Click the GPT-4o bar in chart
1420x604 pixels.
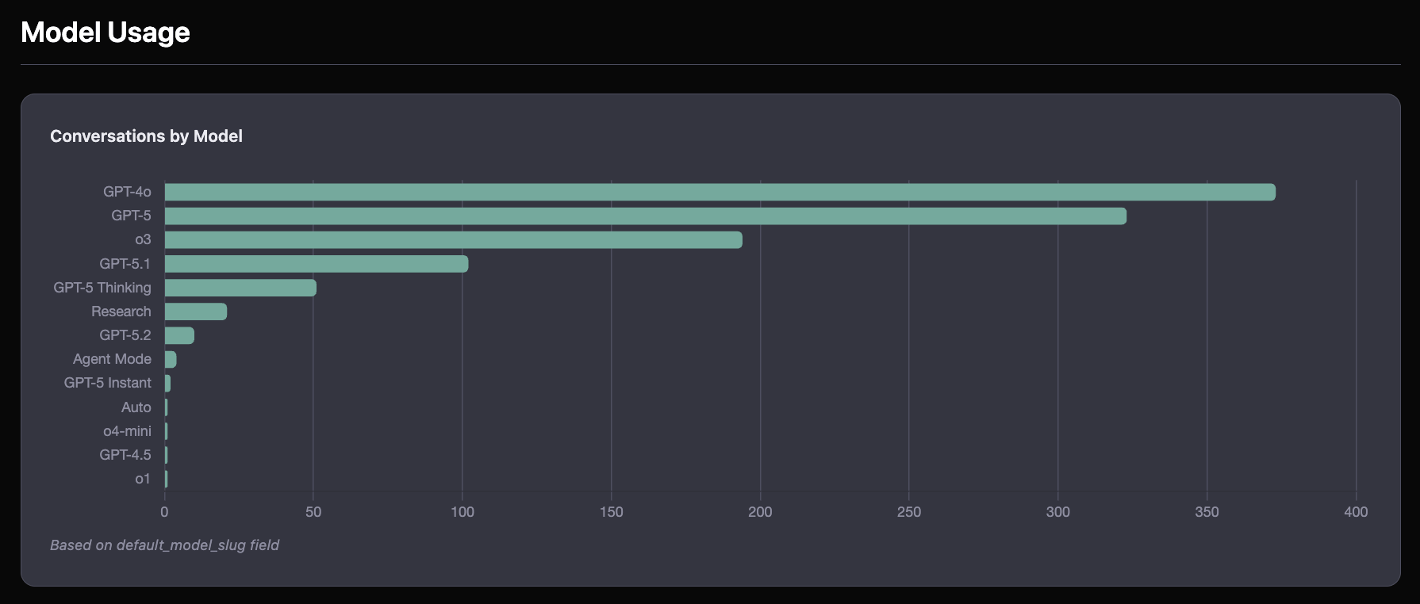720,192
